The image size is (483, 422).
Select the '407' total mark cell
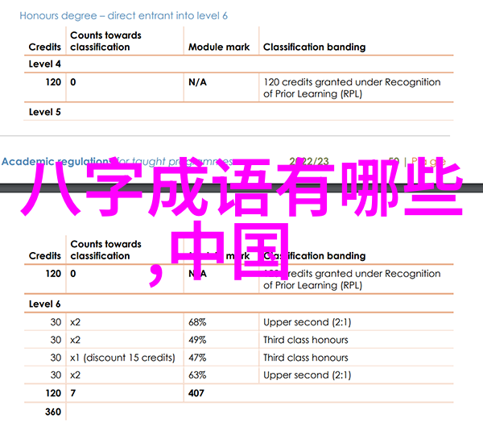[x=196, y=393]
